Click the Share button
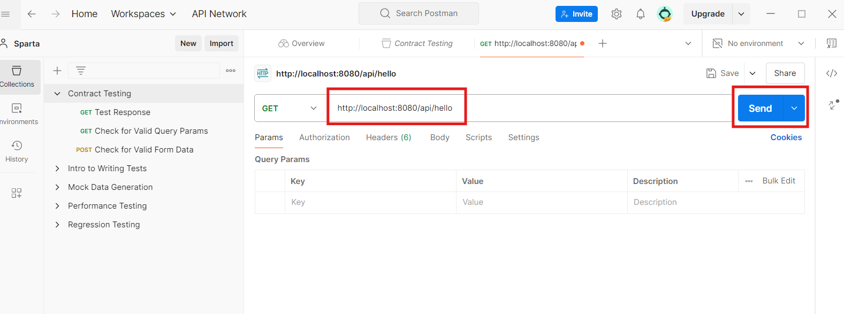This screenshot has height=314, width=844. point(785,73)
